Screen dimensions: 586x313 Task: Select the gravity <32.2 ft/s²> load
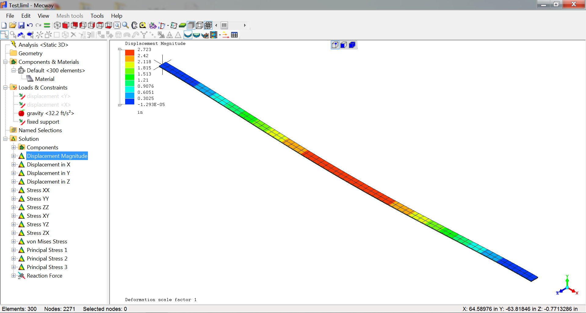click(x=50, y=113)
